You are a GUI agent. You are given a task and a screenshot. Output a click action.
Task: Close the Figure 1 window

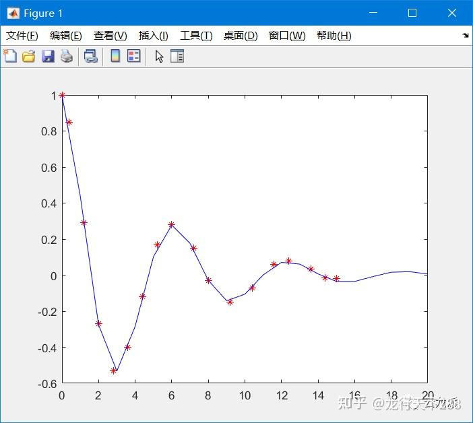pyautogui.click(x=452, y=13)
